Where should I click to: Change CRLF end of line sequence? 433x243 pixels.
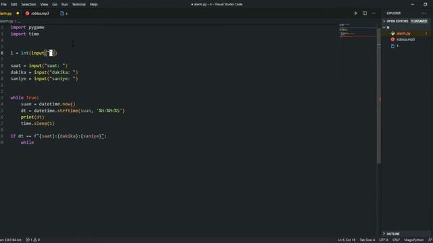(396, 240)
